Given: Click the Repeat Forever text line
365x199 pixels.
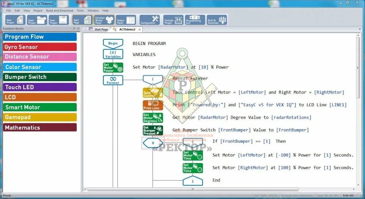Looking at the screenshot, I should pos(190,79).
